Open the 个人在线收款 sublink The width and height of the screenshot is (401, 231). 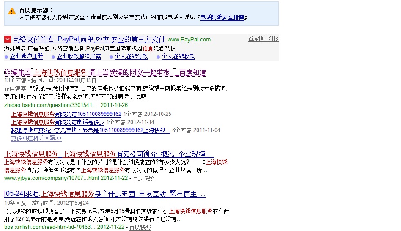pos(178,56)
